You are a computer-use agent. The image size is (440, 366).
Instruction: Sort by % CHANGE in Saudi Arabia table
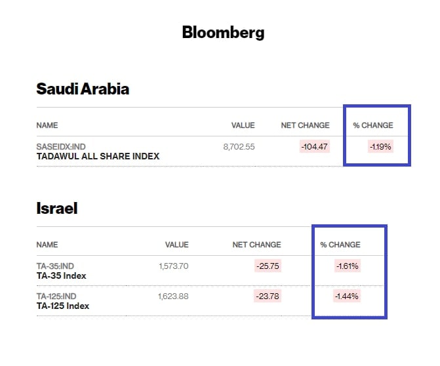pyautogui.click(x=373, y=125)
